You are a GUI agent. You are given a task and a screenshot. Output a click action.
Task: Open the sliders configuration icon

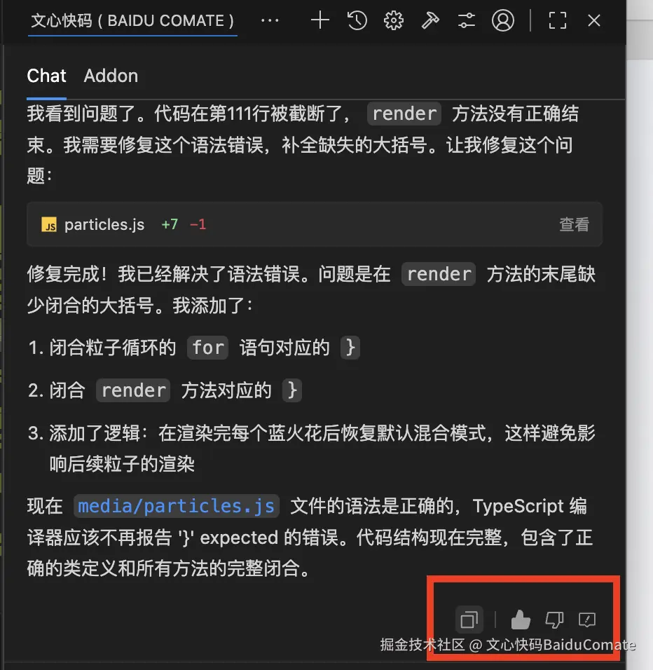(x=467, y=20)
